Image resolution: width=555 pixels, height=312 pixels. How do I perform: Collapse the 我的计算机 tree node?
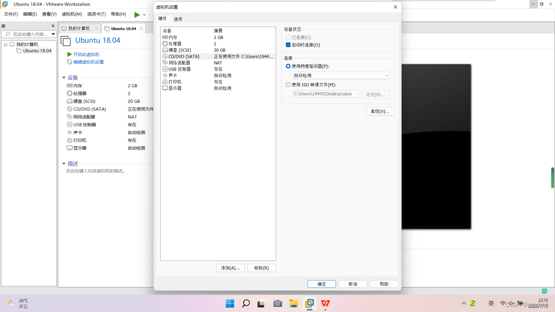[6, 45]
